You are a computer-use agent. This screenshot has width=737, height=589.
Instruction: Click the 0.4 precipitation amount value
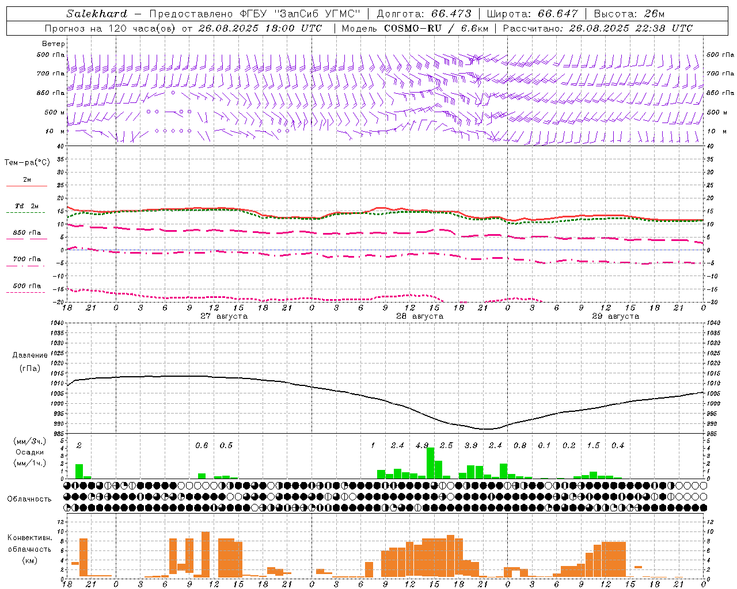(618, 446)
